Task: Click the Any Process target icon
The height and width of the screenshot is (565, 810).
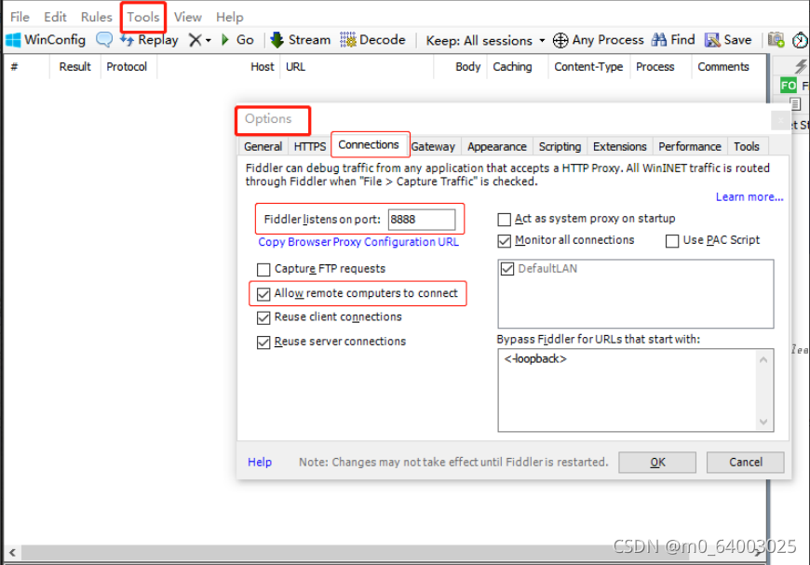Action: click(560, 40)
